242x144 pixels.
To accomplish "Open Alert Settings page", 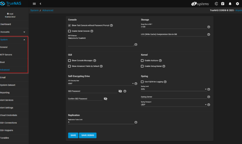I will click(x=14, y=108).
